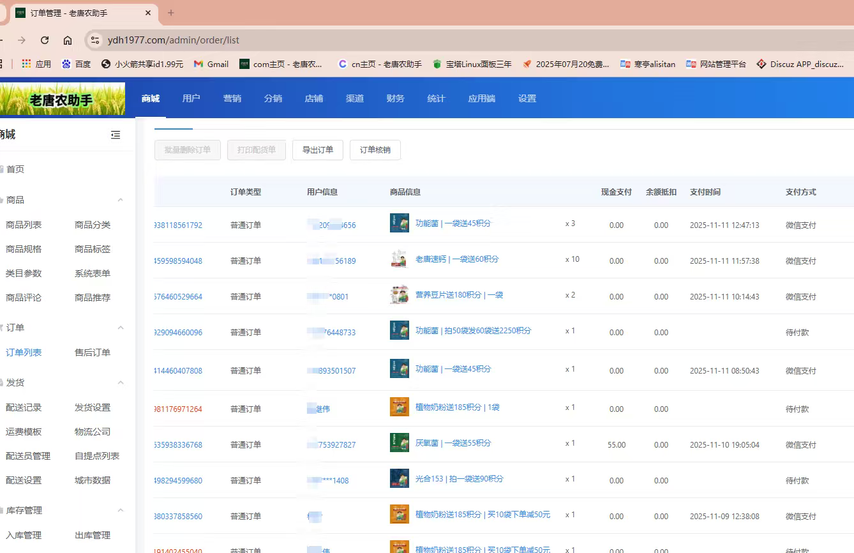This screenshot has width=854, height=553.
Task: Collapse the 库存管理 sidebar section
Action: [120, 511]
